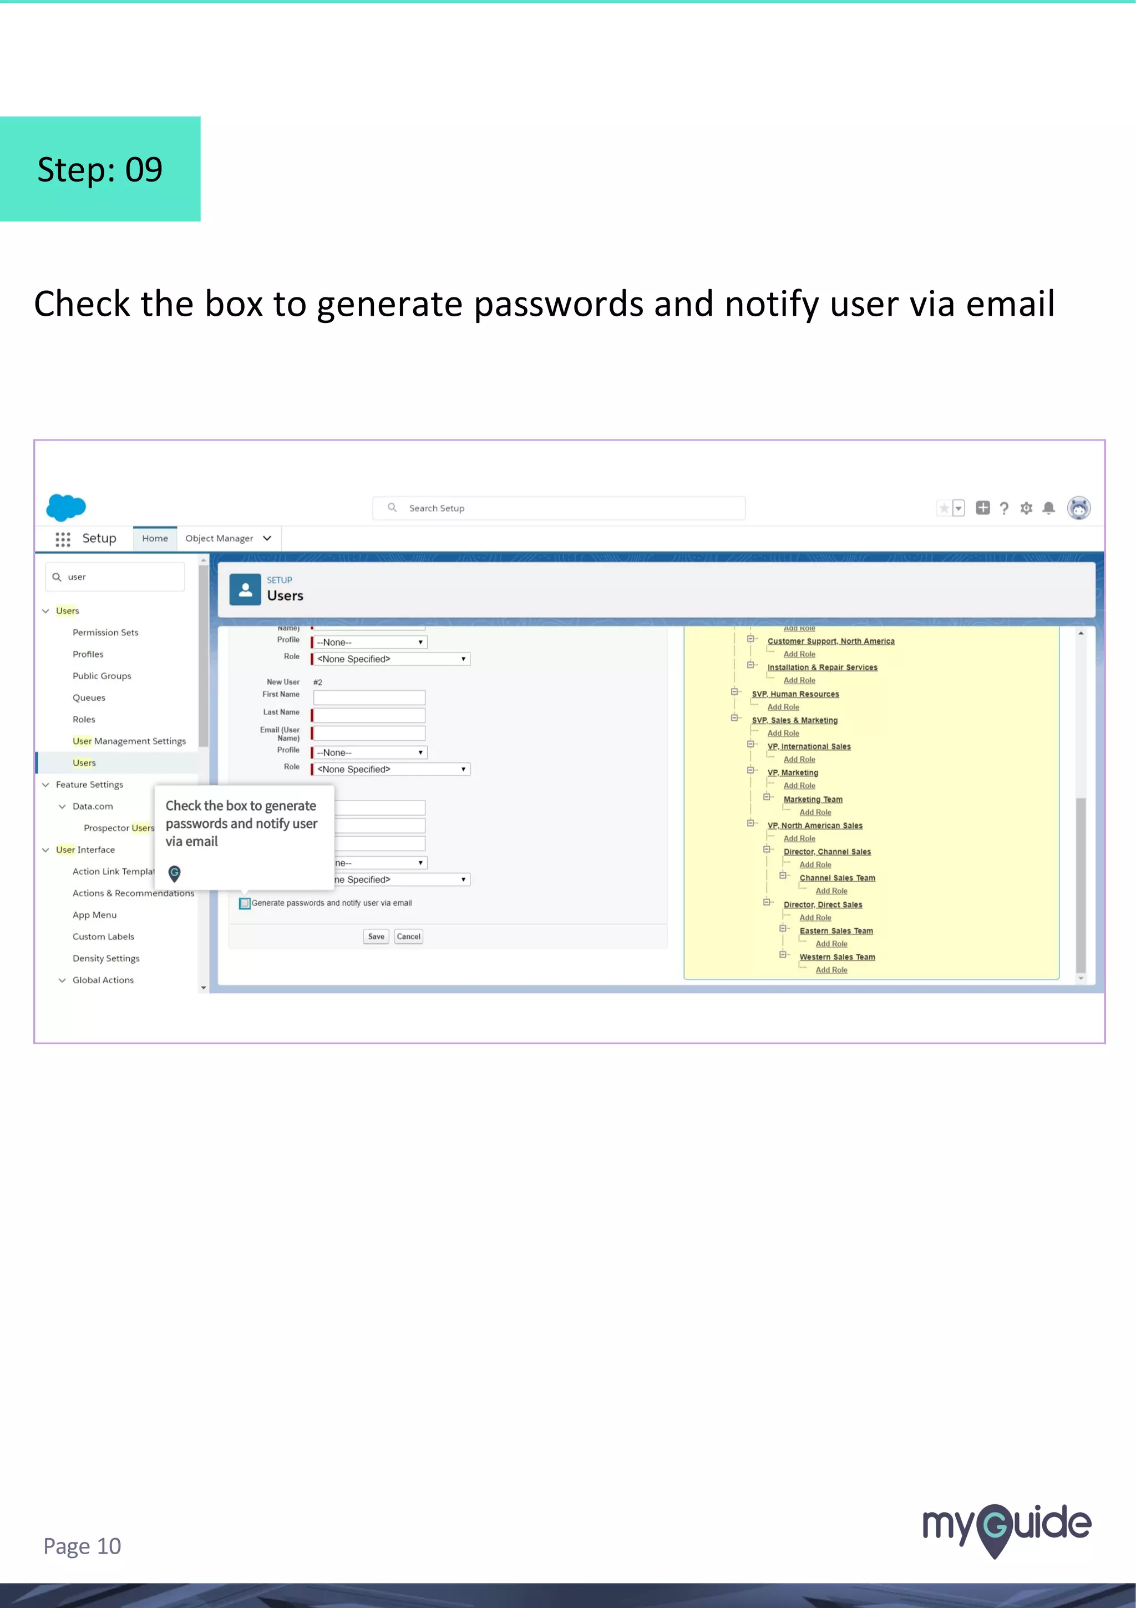The width and height of the screenshot is (1136, 1608).
Task: Collapse the Feature Settings section
Action: [46, 785]
